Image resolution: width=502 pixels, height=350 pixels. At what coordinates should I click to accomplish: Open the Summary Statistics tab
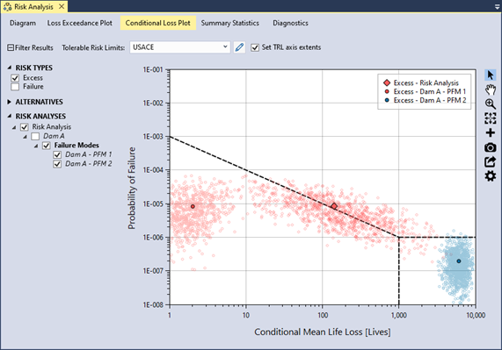(x=229, y=23)
